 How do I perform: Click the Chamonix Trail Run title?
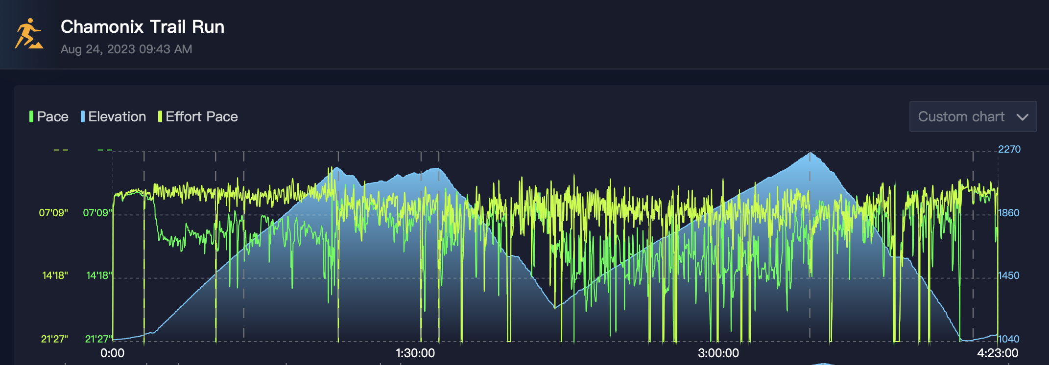point(143,27)
